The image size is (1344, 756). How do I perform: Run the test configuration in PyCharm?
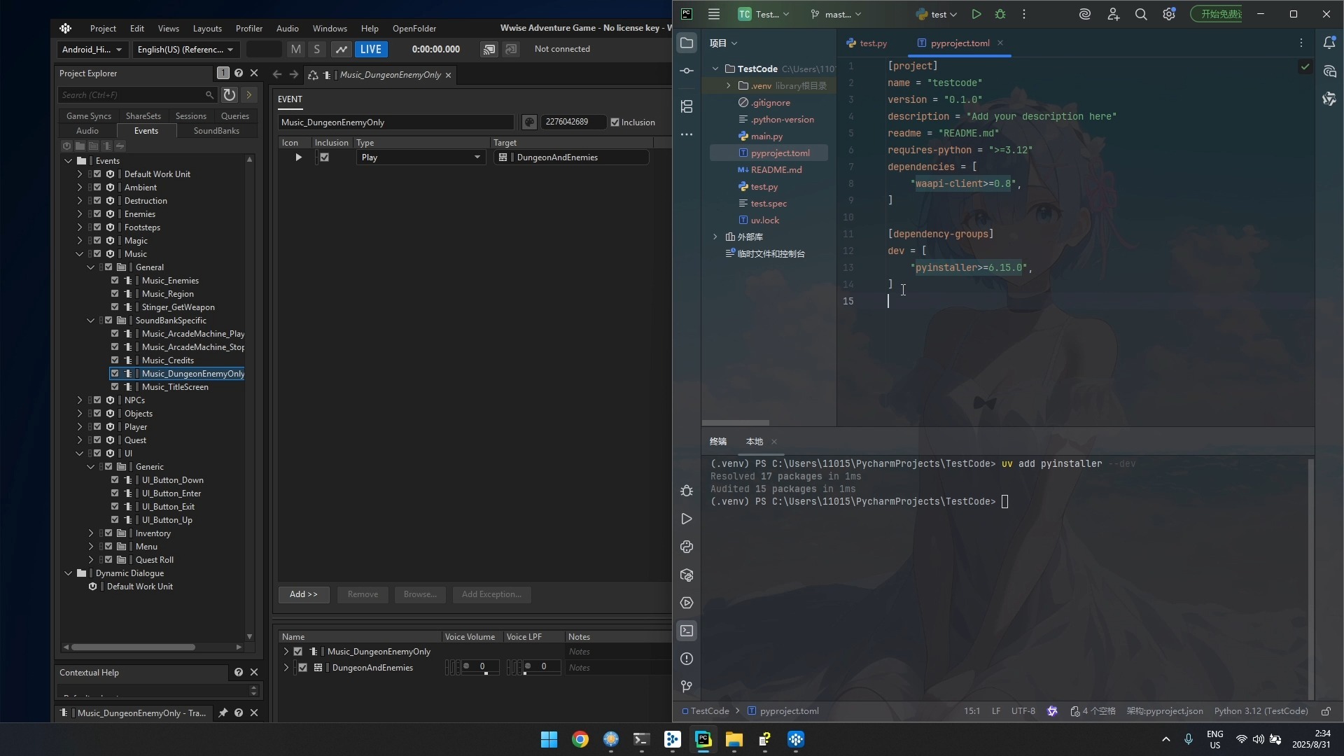(x=976, y=14)
